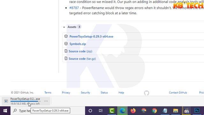Open the Terms footer link
Screen dimensions: 204x115
pyautogui.click(x=48, y=93)
